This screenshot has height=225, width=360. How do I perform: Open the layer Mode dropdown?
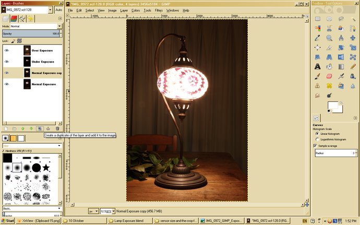coord(59,26)
